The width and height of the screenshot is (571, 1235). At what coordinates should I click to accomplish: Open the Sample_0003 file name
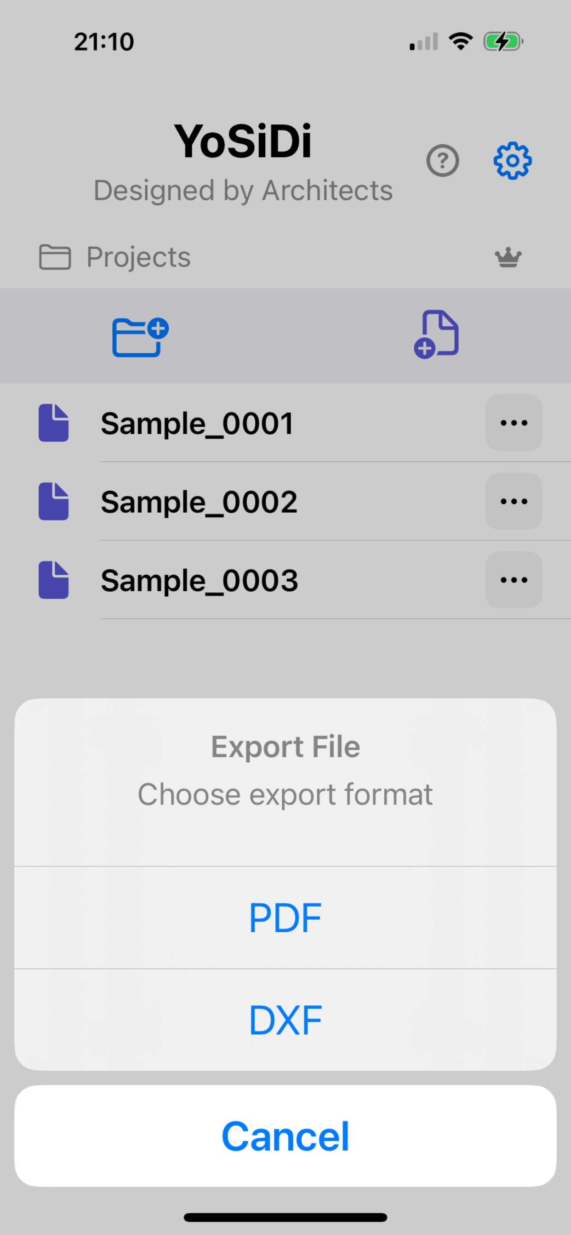199,581
